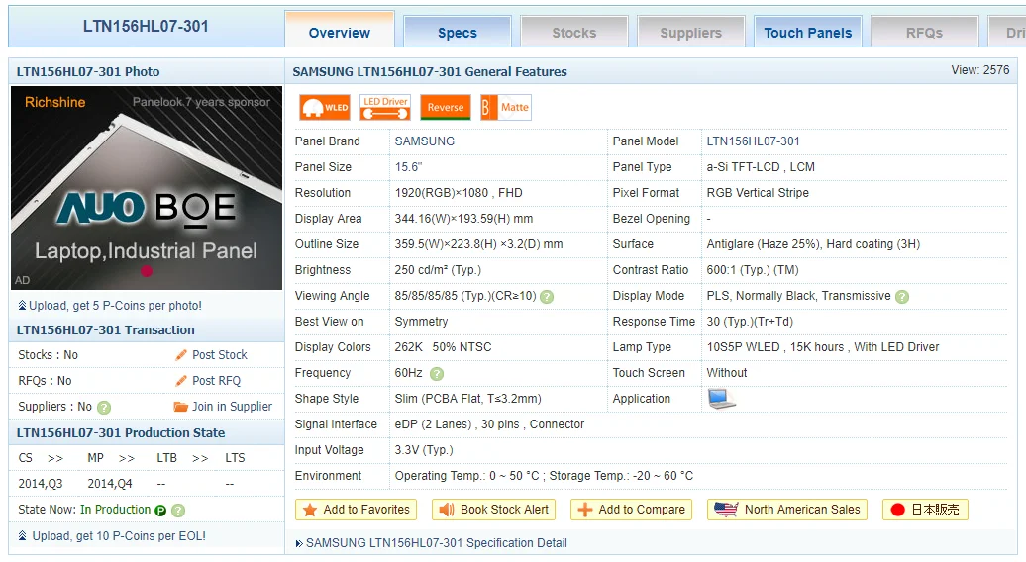Open the Stocks tab
This screenshot has height=562, width=1026.
point(573,32)
